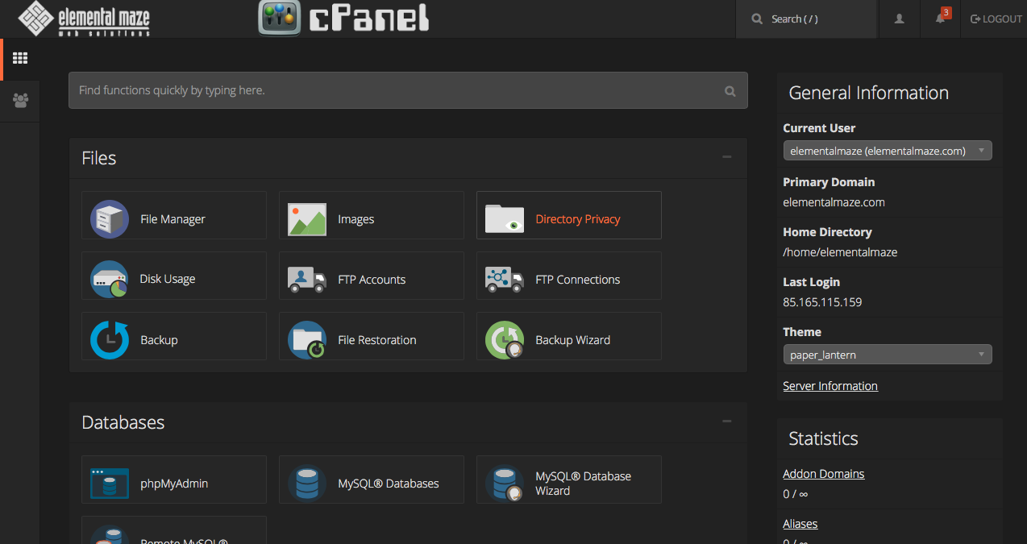Viewport: 1027px width, 544px height.
Task: Click the Images icon
Action: pos(307,219)
